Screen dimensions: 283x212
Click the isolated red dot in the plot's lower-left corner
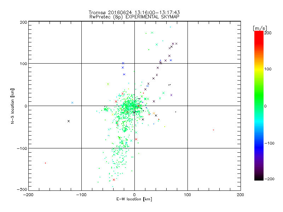(x=46, y=163)
